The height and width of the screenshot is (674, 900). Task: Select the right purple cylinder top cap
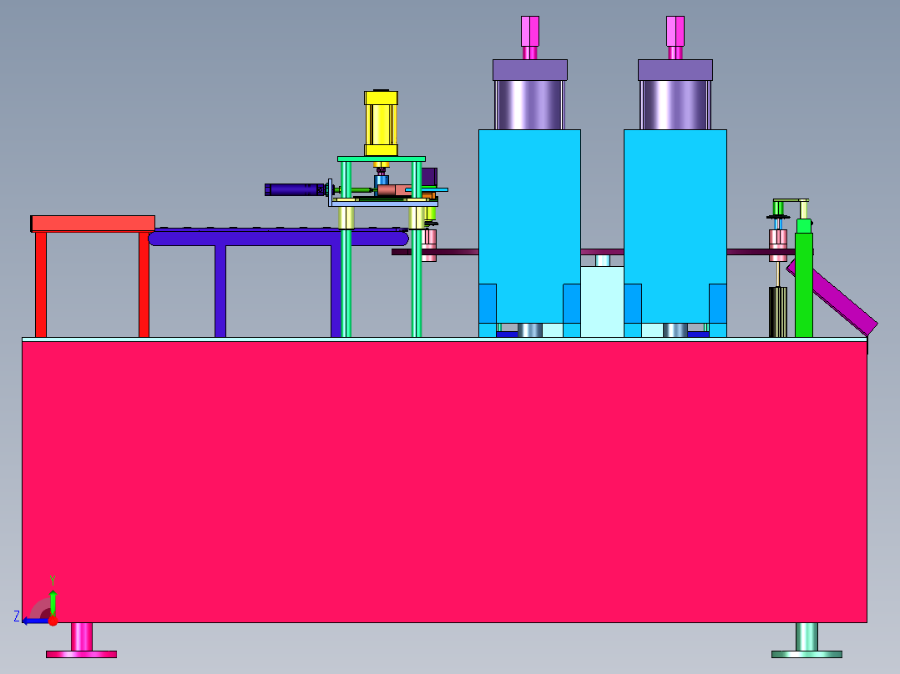click(675, 70)
